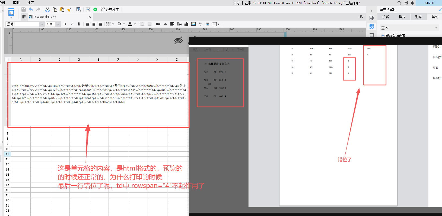Expand the floating element dropdown arrow
This screenshot has width=442, height=216.
[218, 24]
